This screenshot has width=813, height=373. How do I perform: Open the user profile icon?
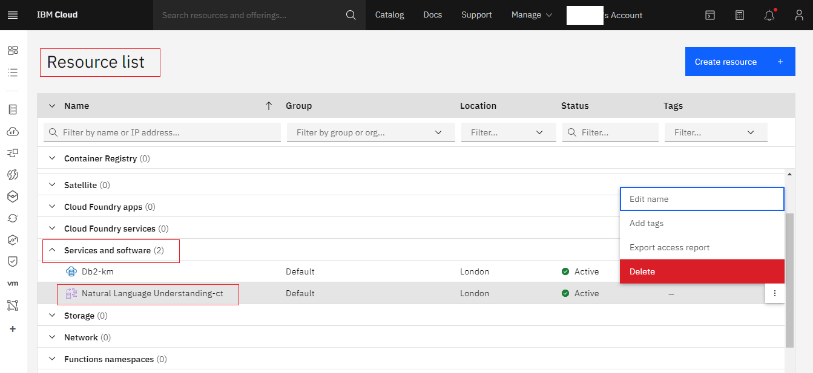point(799,15)
